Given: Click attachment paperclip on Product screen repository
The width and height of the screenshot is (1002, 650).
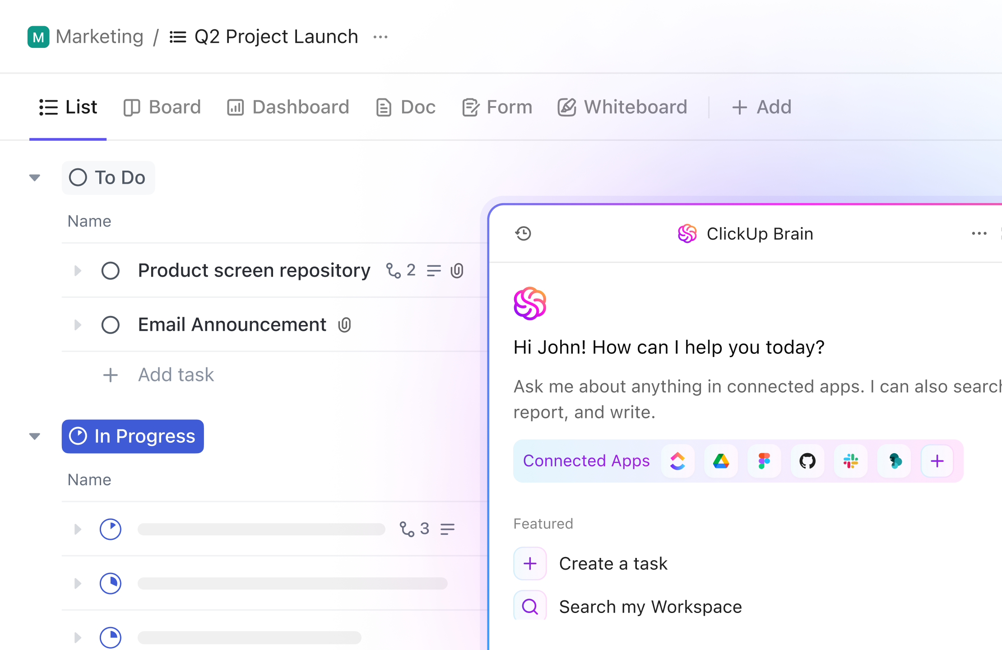Looking at the screenshot, I should [x=457, y=271].
